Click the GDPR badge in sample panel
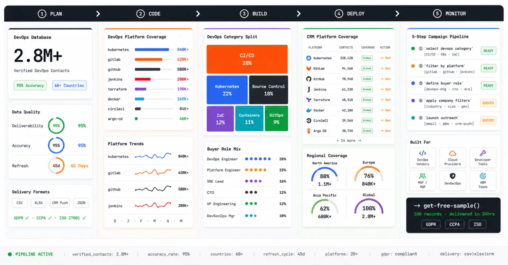 431,224
